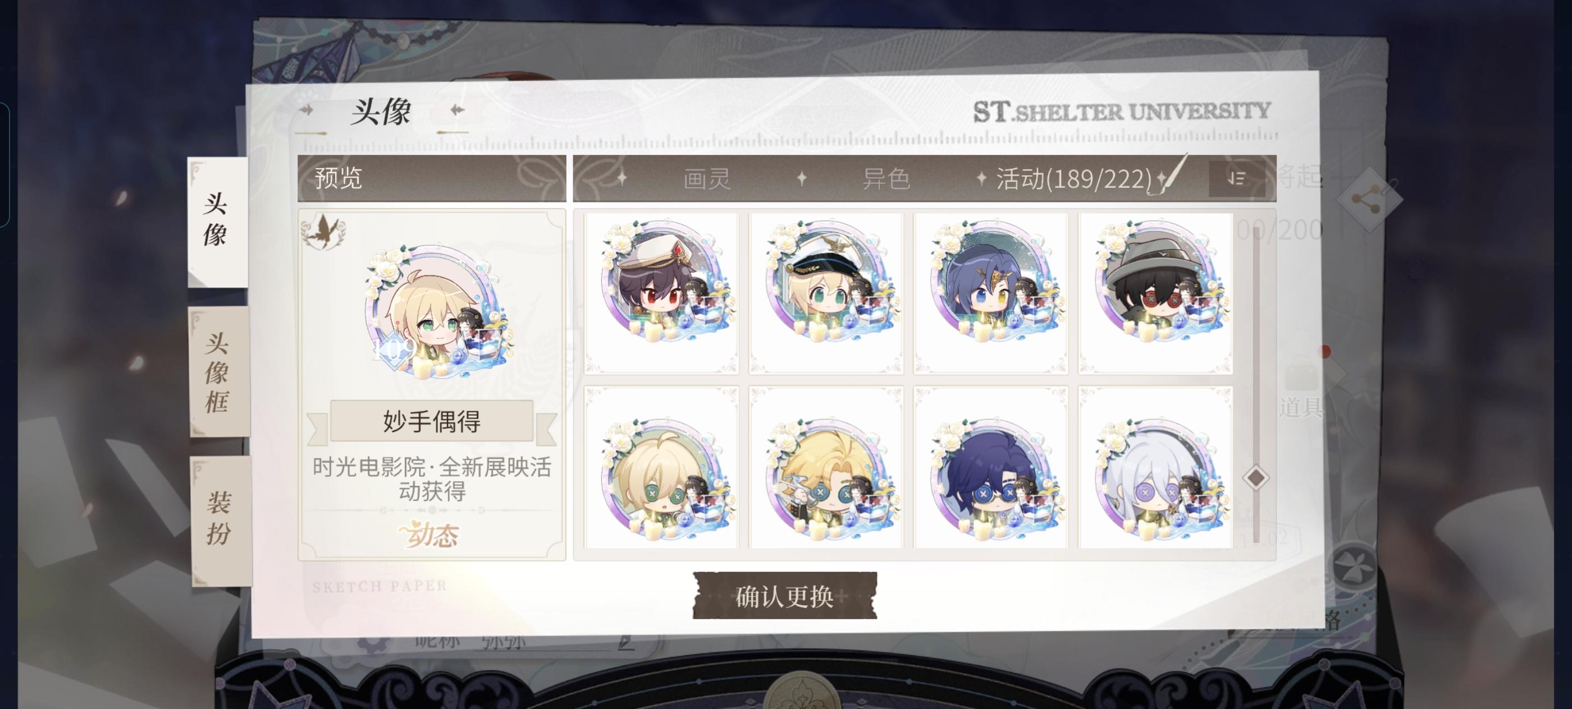Pick the avatar wearing gray fedora hat
The height and width of the screenshot is (709, 1572).
point(1155,293)
